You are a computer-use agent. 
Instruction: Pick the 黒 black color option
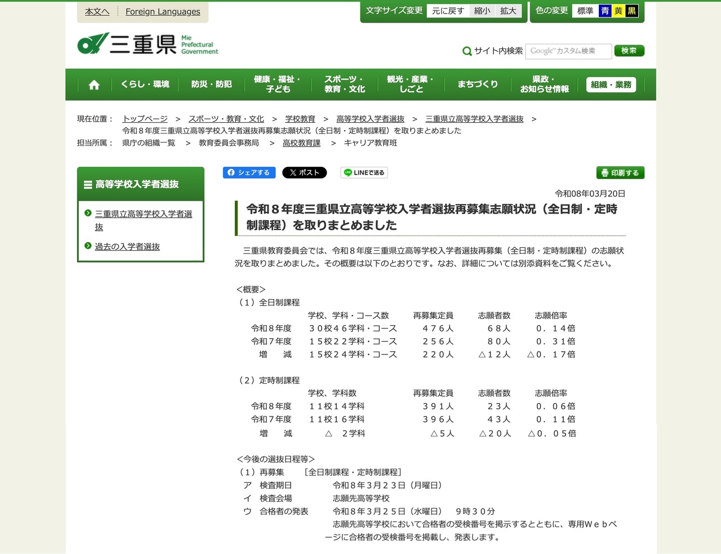point(633,10)
